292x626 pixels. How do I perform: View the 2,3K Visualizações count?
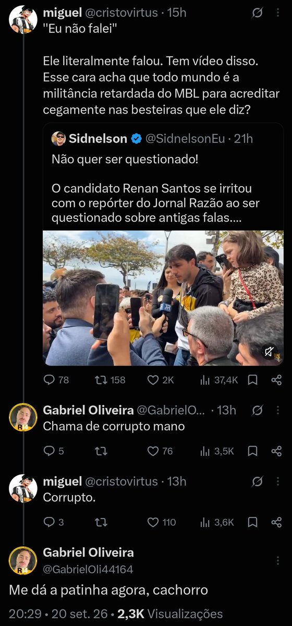(x=170, y=614)
